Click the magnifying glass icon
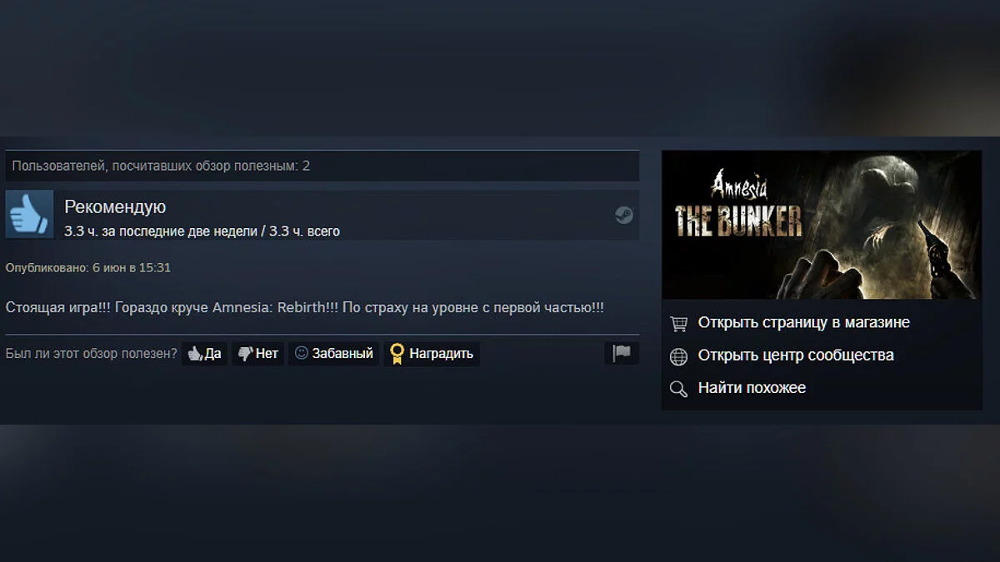 tap(679, 389)
